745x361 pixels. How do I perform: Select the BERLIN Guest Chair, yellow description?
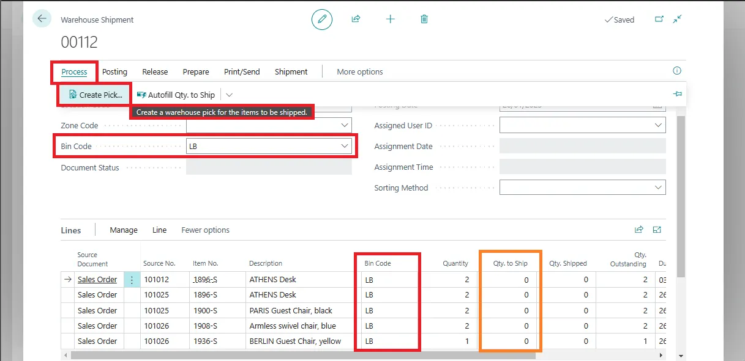tap(295, 341)
